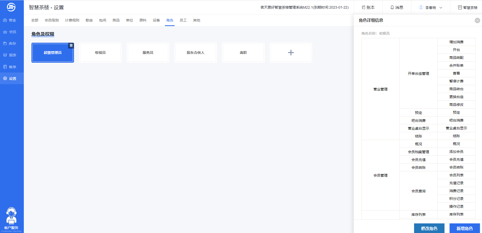This screenshot has height=233, width=482.
Task: Click the app logo at top left
Action: 11,7
